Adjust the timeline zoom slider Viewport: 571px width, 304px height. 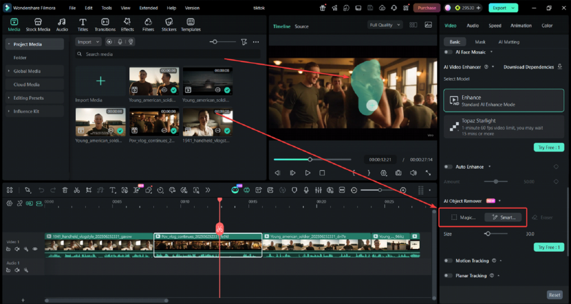tap(379, 190)
